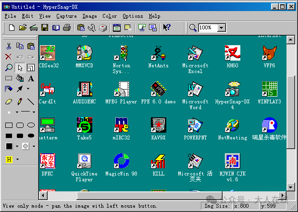Screen dimensions: 298x212
Task: Select the arrow pointer tool
Action: tap(20, 67)
